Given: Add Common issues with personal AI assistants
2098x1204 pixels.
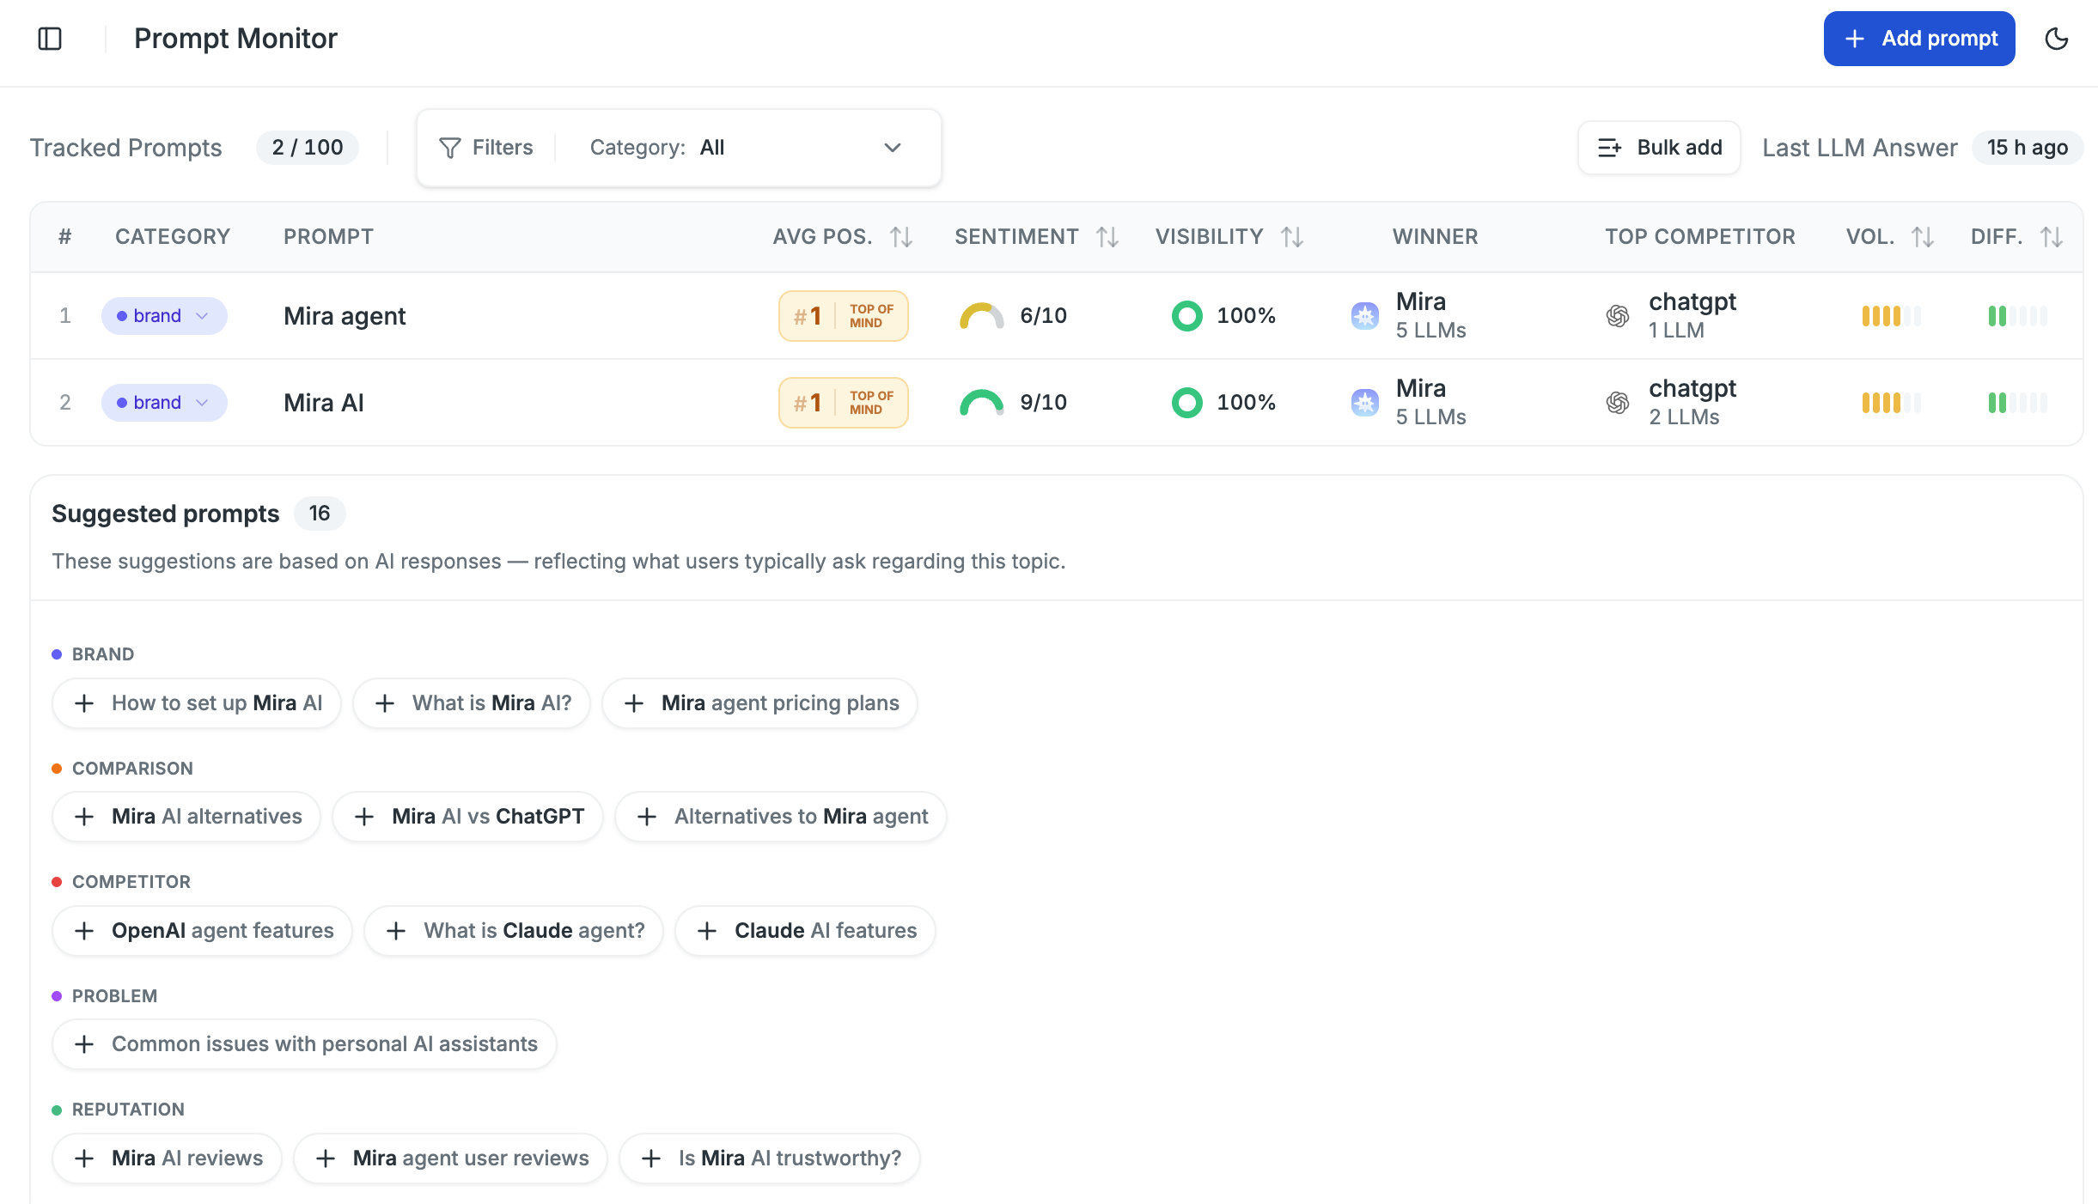Looking at the screenshot, I should pos(305,1044).
